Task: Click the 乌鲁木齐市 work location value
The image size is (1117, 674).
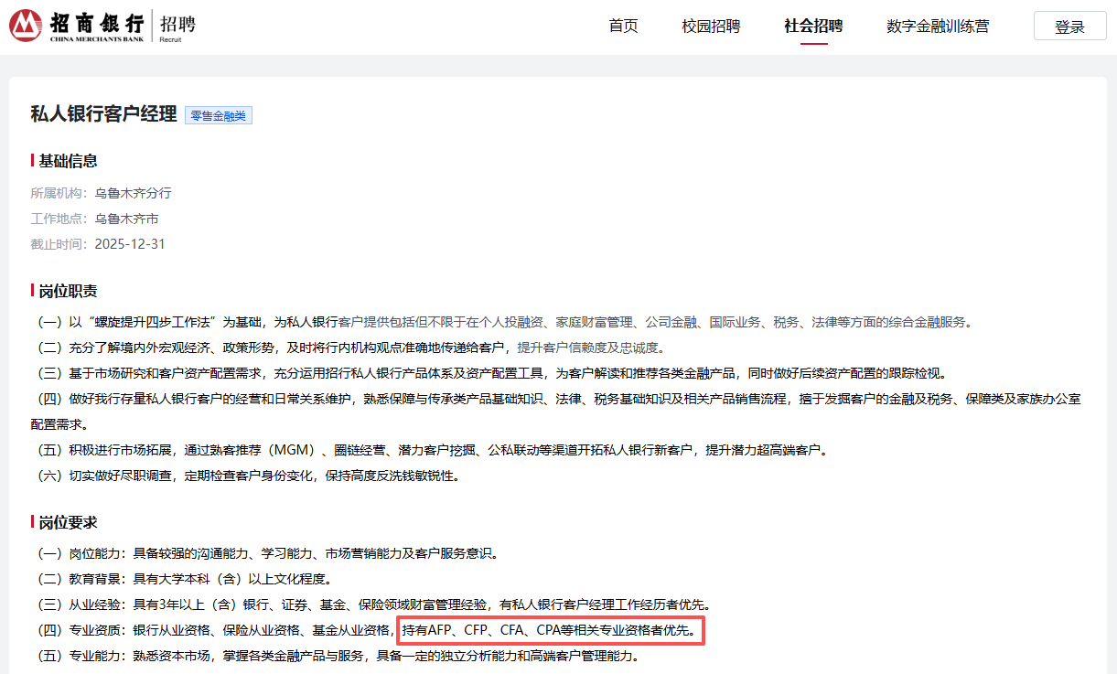Action: click(126, 219)
